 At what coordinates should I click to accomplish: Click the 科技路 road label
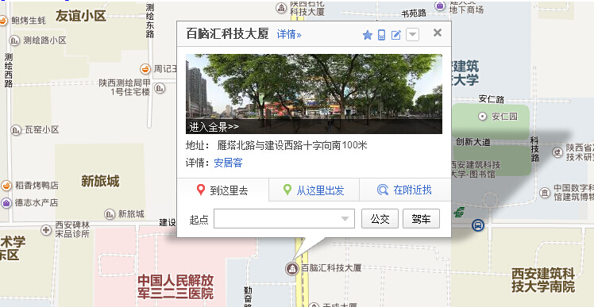tap(534, 149)
